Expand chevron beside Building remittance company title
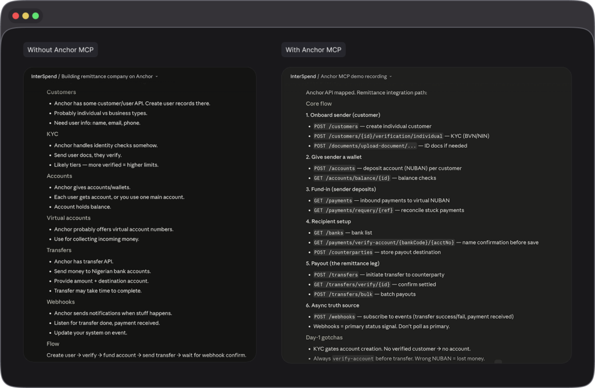The width and height of the screenshot is (595, 388). pos(157,77)
